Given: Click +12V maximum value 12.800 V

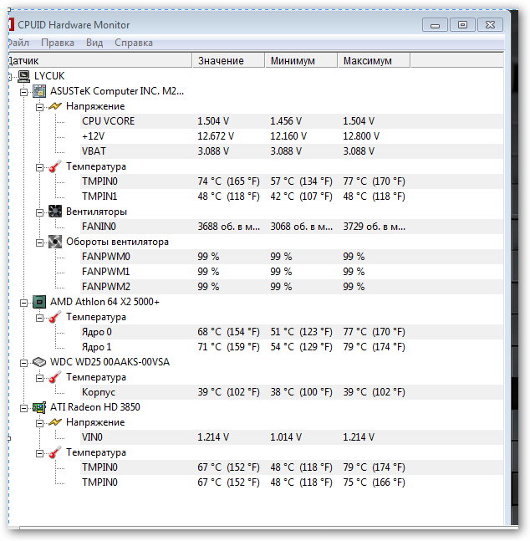Looking at the screenshot, I should (x=361, y=136).
